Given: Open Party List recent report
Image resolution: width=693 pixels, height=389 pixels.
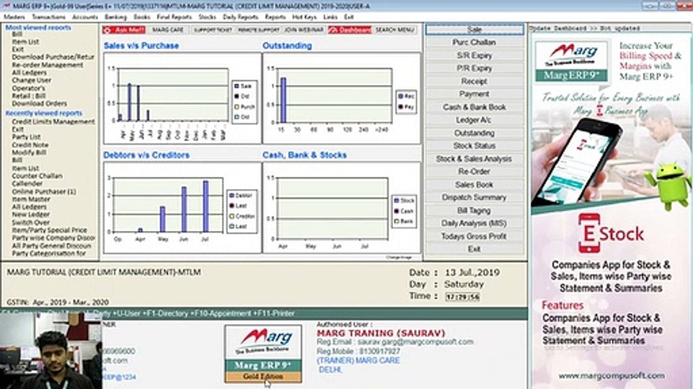Looking at the screenshot, I should (x=27, y=137).
